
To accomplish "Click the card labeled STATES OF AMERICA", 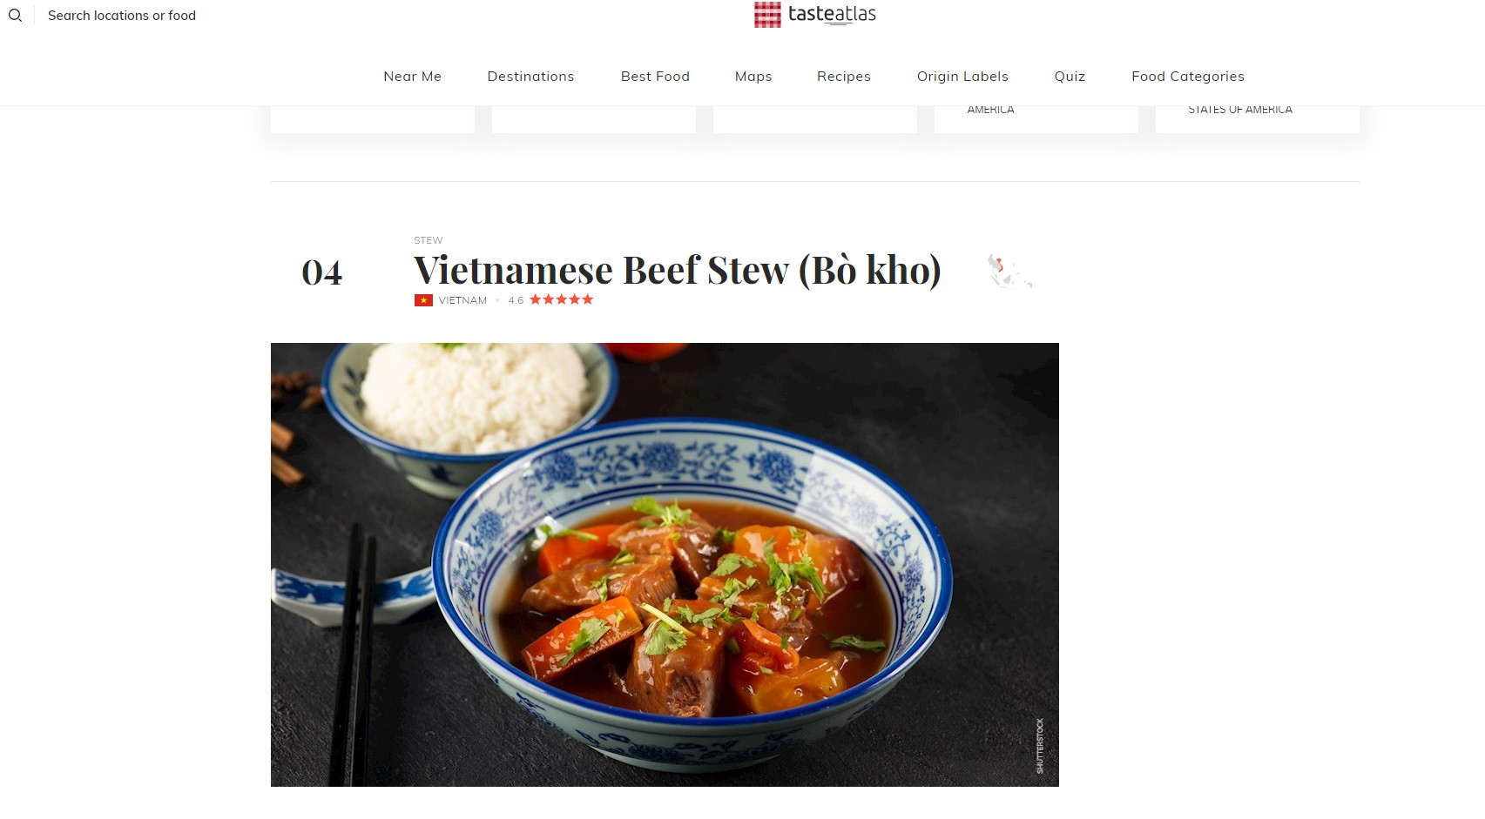I will tap(1257, 119).
